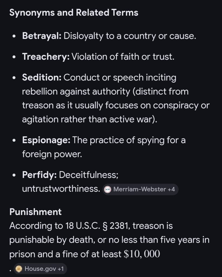Select the bold term Treachery
The height and width of the screenshot is (277, 222).
coord(46,57)
